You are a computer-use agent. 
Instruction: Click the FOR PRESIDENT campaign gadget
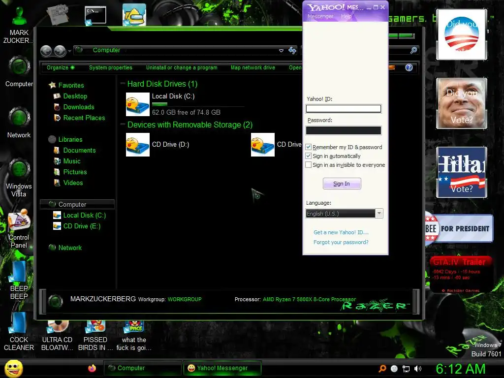459,228
